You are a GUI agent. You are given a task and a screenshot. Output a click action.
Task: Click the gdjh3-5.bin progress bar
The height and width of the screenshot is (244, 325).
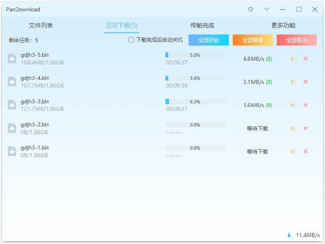[x=195, y=55]
